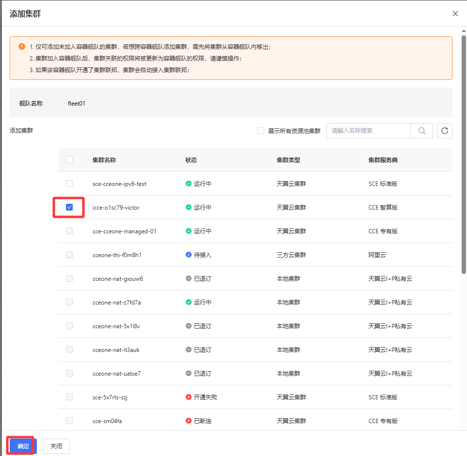Click the 集群名称 column header
467x456 pixels.
pos(104,160)
